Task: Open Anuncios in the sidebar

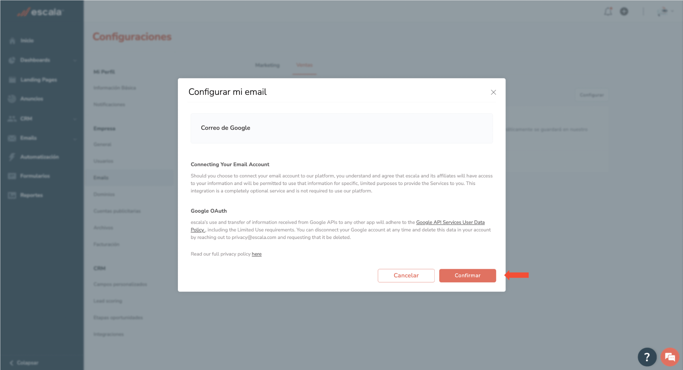Action: 31,99
